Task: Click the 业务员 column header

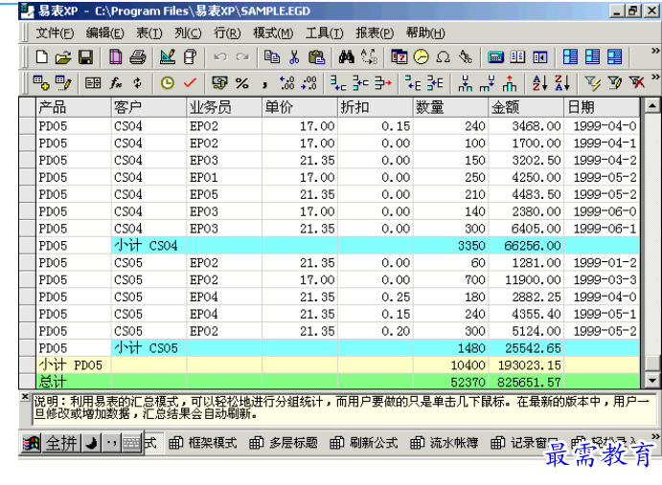Action: [x=224, y=107]
